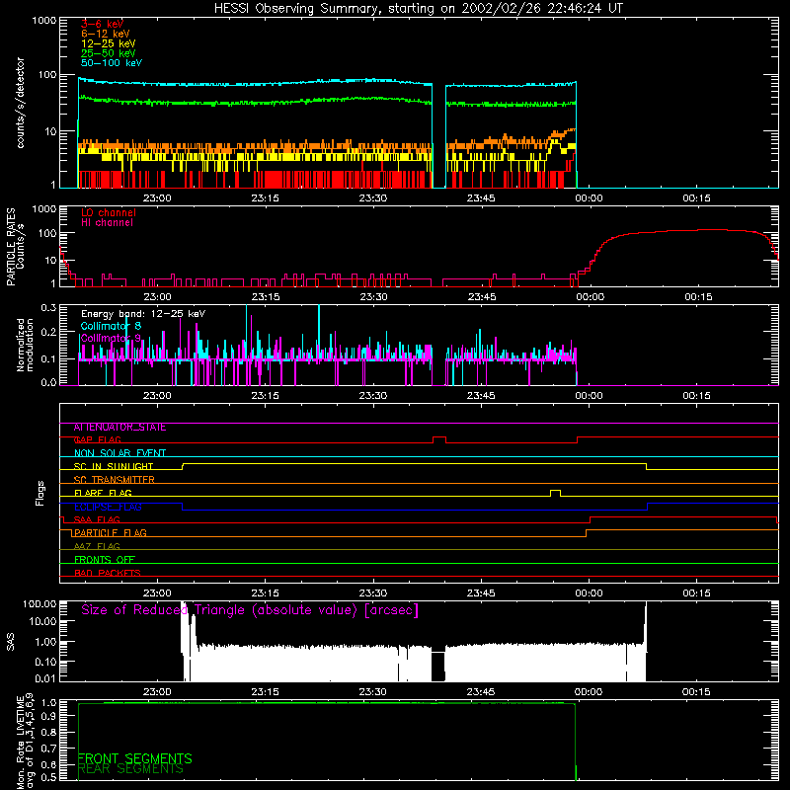Click the raised FLARE_FLAG pulse marker
Image resolution: width=790 pixels, height=790 pixels.
555,492
